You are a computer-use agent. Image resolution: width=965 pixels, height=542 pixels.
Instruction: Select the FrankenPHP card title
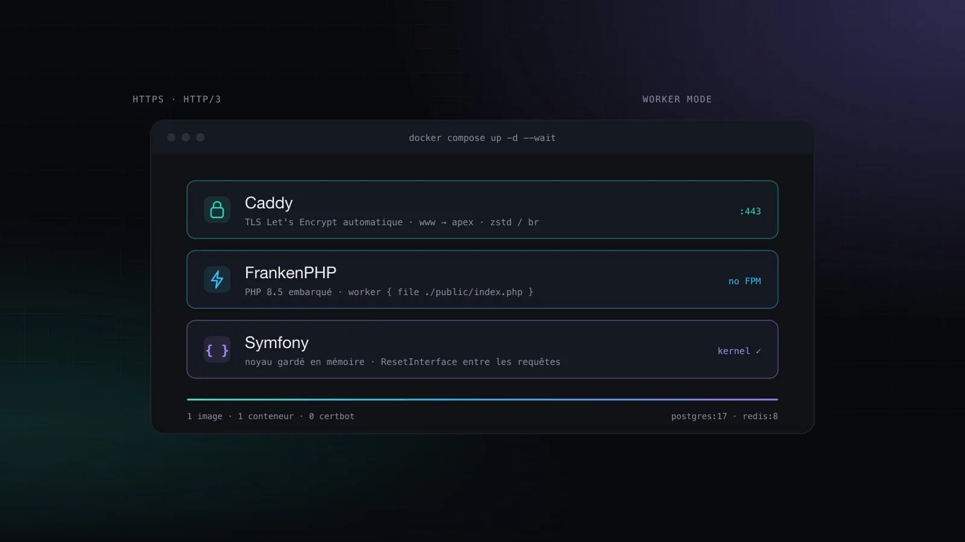pyautogui.click(x=291, y=273)
